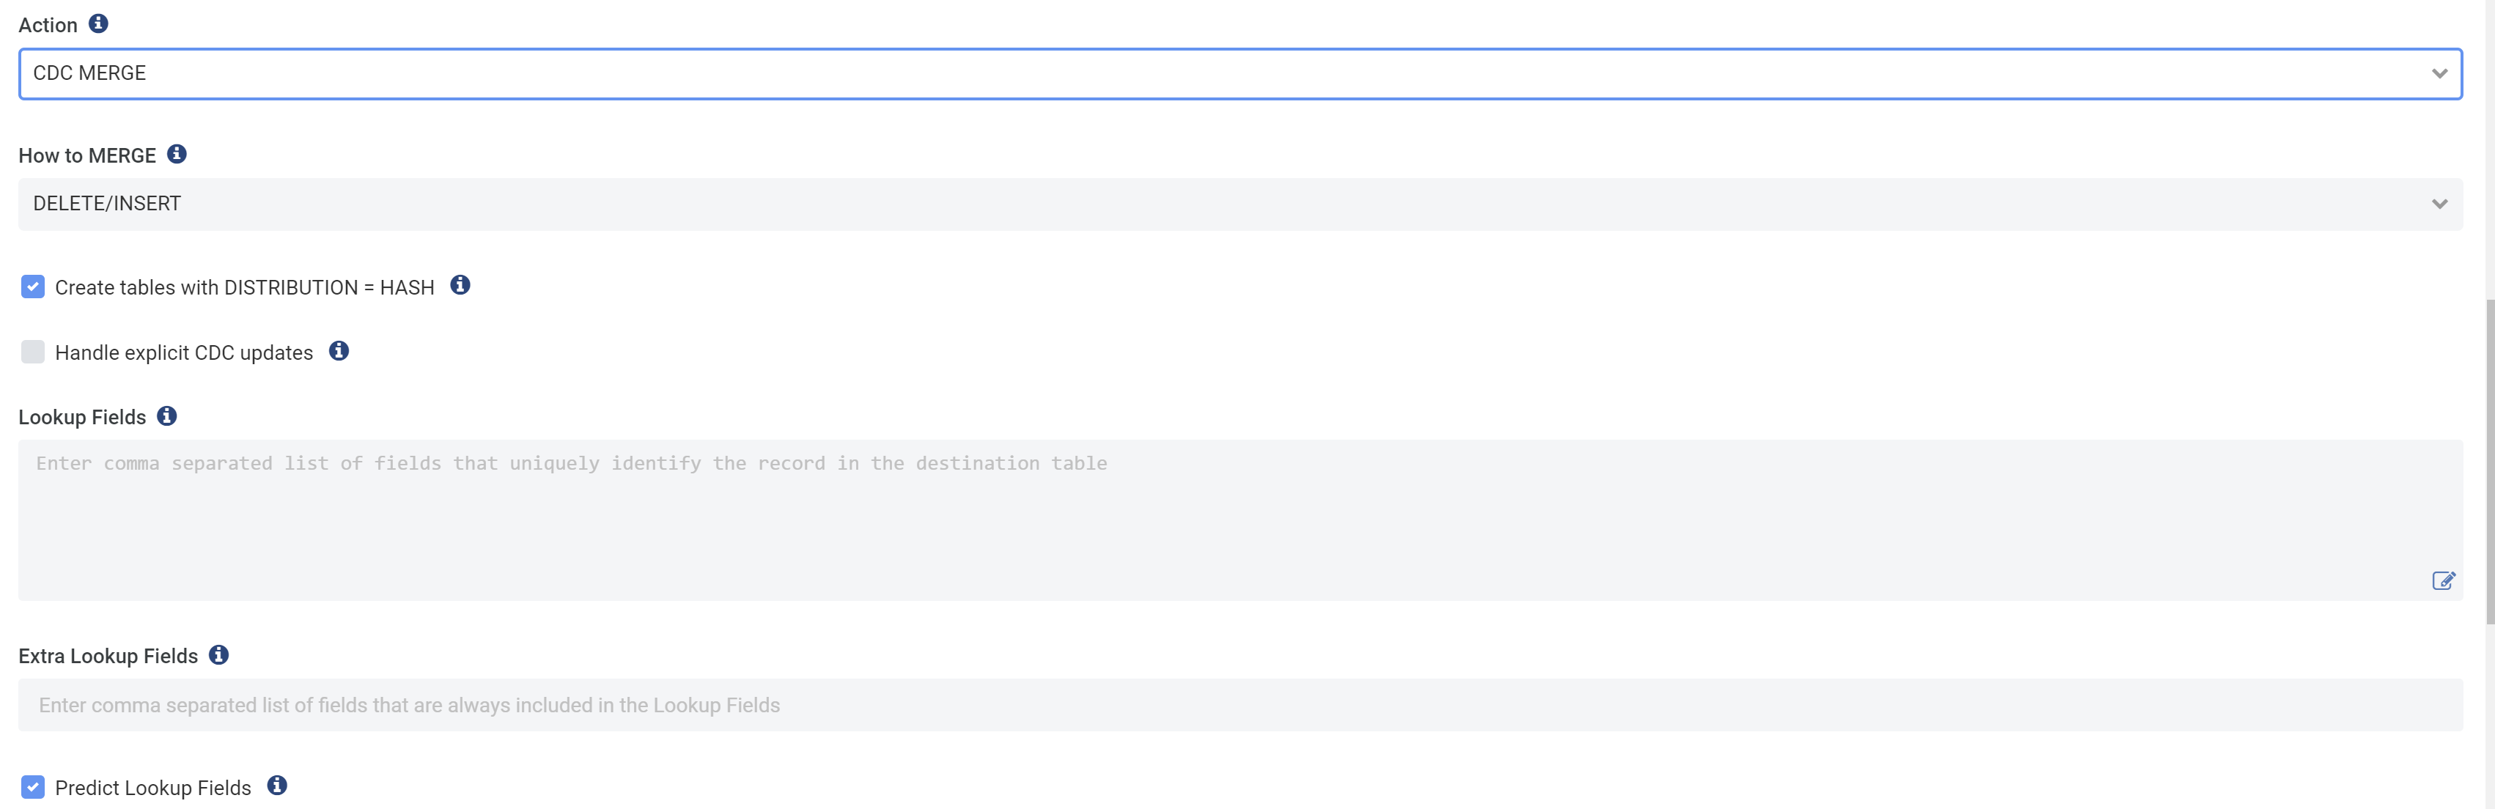The image size is (2495, 809).
Task: Open info tooltip for DISTRIBUTION = HASH option
Action: (x=460, y=285)
